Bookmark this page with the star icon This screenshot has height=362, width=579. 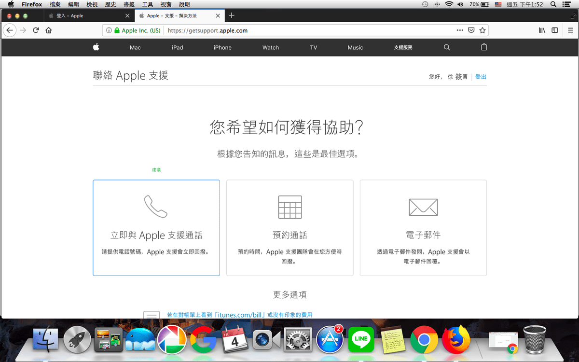[x=482, y=30]
